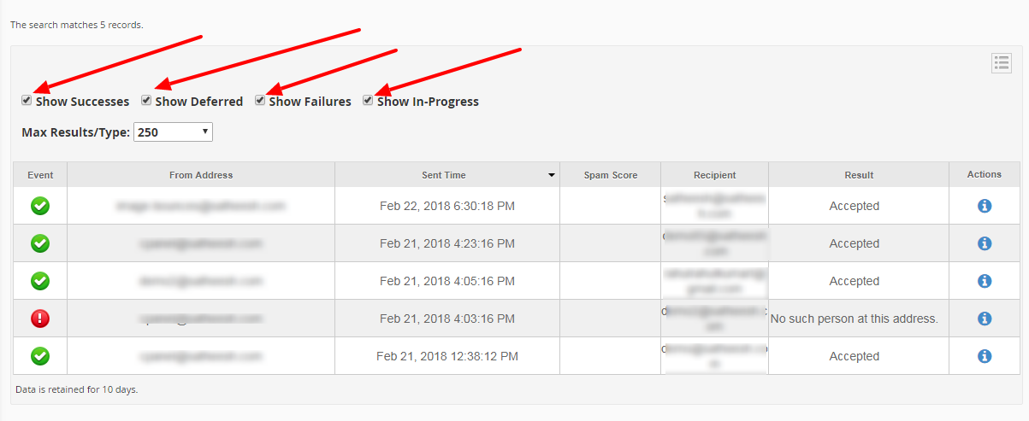Image resolution: width=1029 pixels, height=421 pixels.
Task: Click info icon for Feb 22 6:30:18 PM email
Action: [x=984, y=206]
